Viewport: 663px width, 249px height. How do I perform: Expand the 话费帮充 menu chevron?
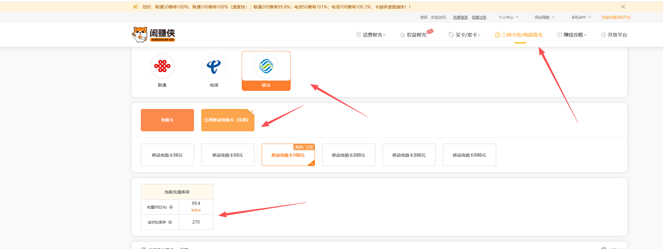384,35
